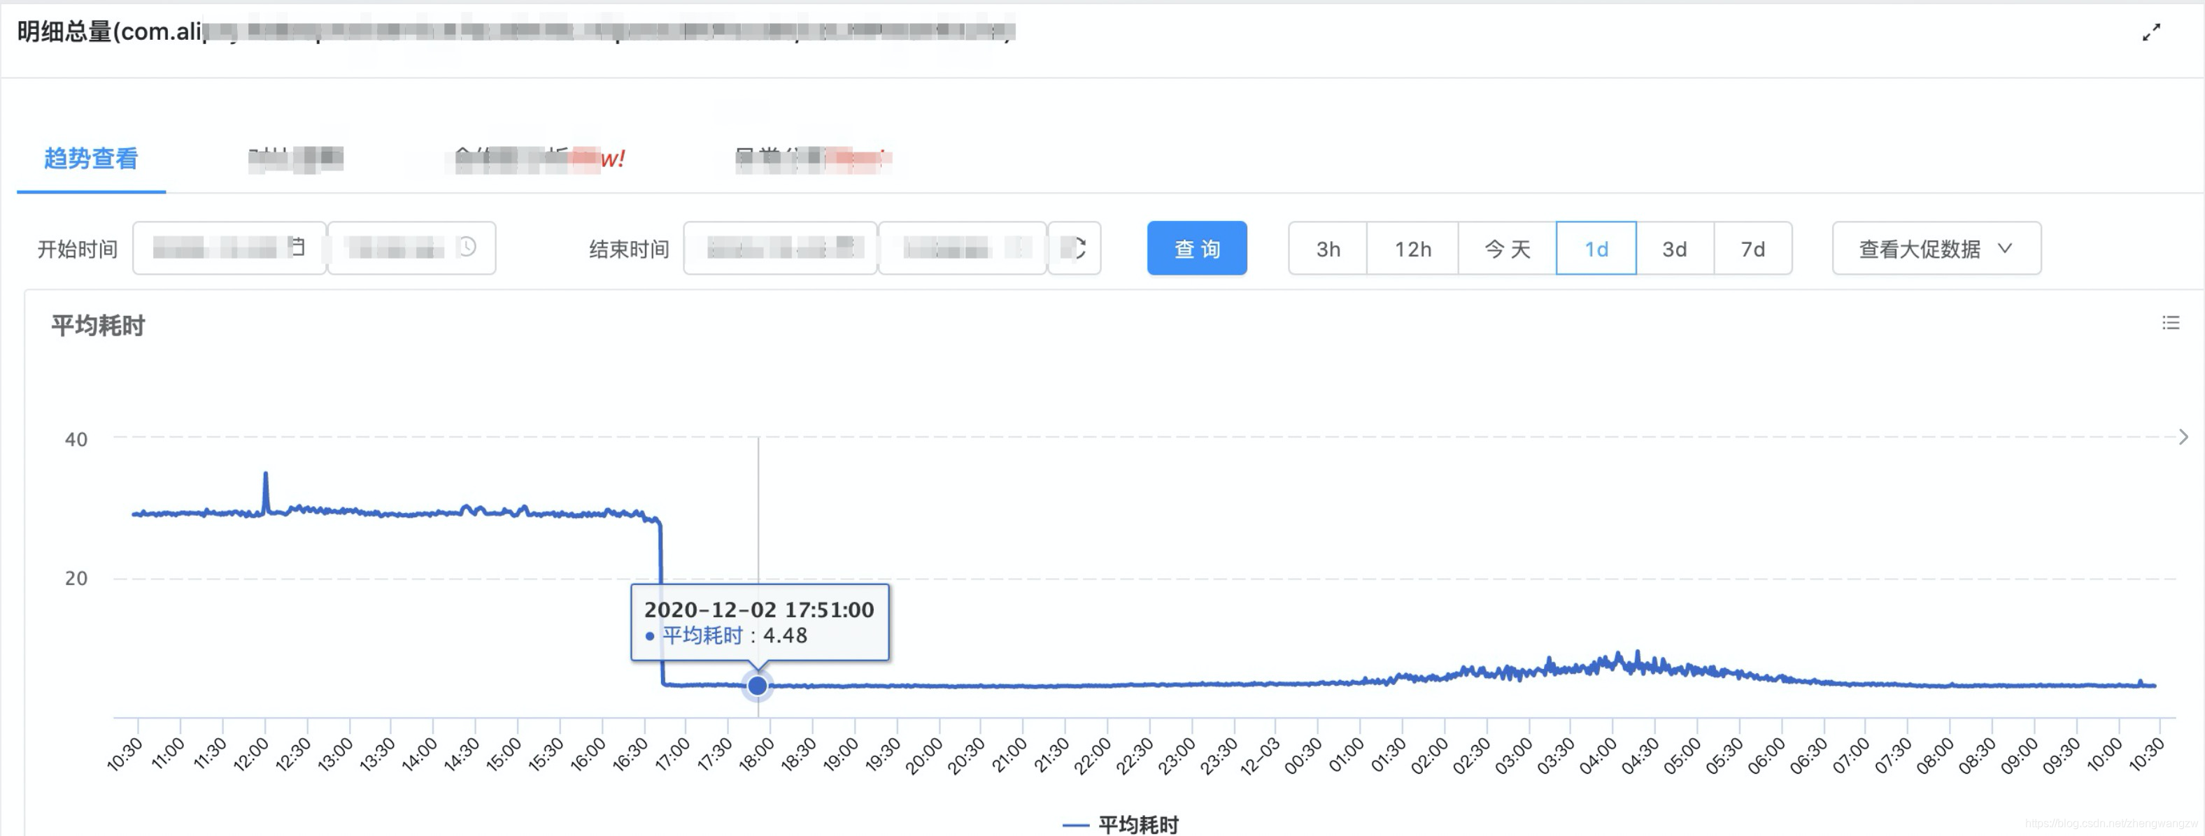Click the highlighted data point at 17:51
Image resolution: width=2205 pixels, height=836 pixels.
757,686
